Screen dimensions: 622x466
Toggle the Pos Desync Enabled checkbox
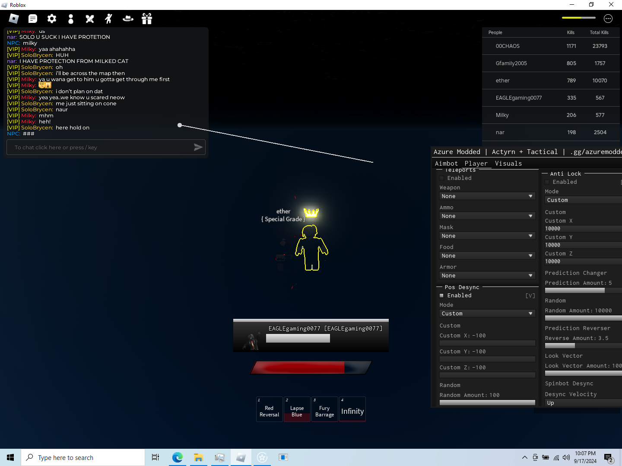click(x=441, y=296)
